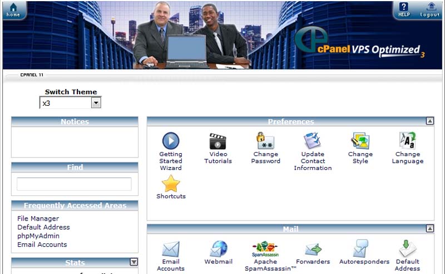The height and width of the screenshot is (274, 445).
Task: Launch the Getting Started Wizard icon
Action: click(171, 141)
